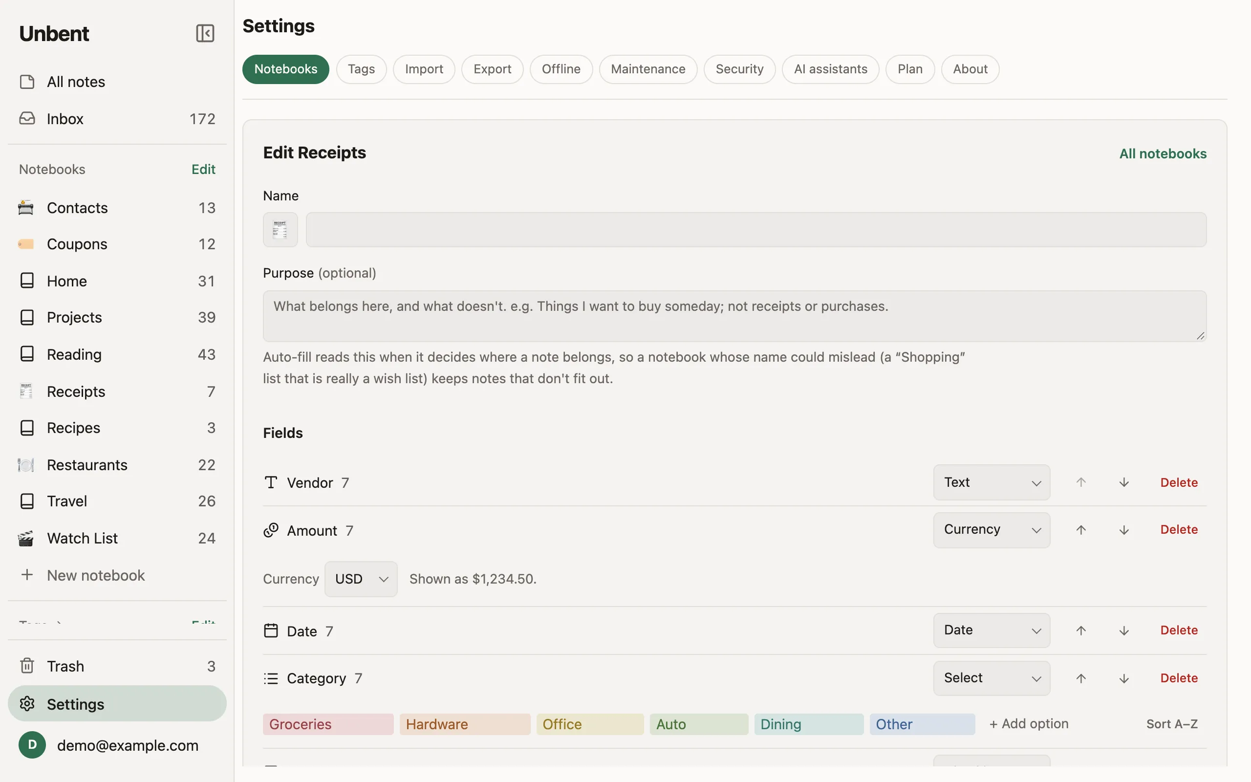Open the Plan settings tab
The image size is (1251, 782).
pos(910,69)
